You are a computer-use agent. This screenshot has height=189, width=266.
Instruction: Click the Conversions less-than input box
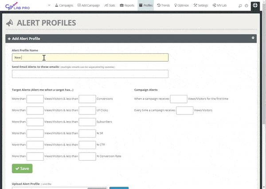[87, 99]
